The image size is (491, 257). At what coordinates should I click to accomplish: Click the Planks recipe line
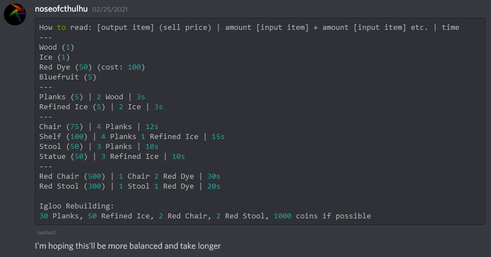[x=92, y=97]
